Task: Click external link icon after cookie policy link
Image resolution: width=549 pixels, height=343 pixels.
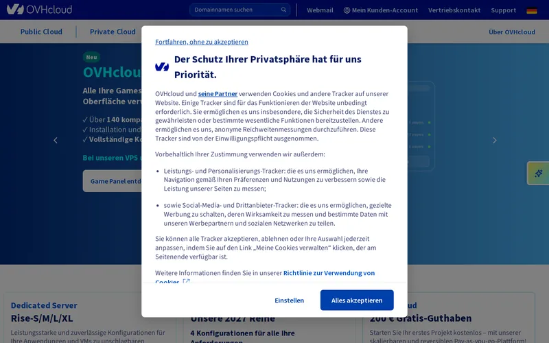Action: pyautogui.click(x=186, y=281)
